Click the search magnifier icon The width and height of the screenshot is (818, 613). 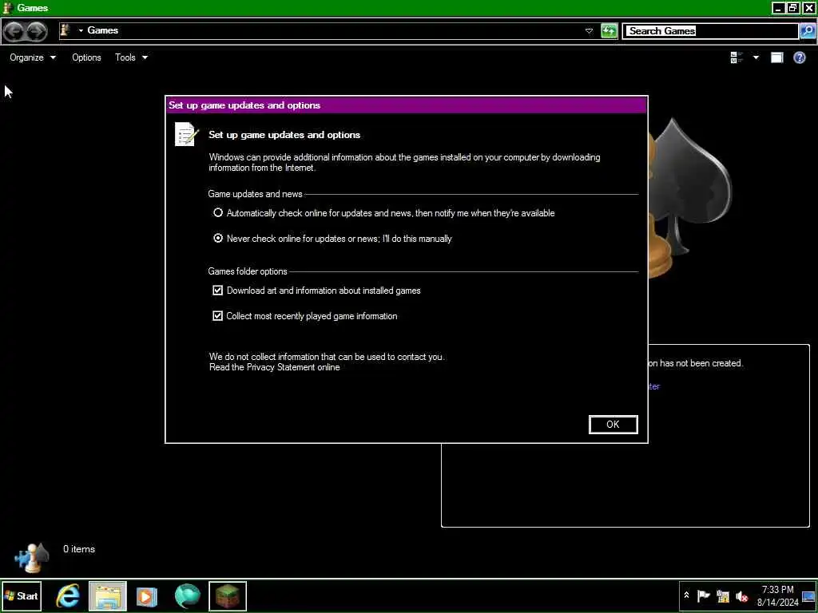click(x=807, y=31)
